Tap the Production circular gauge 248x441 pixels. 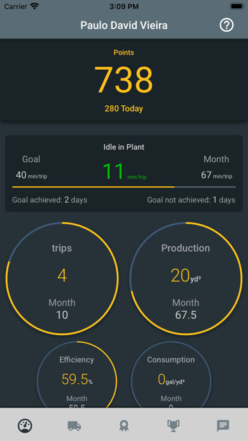click(x=185, y=278)
